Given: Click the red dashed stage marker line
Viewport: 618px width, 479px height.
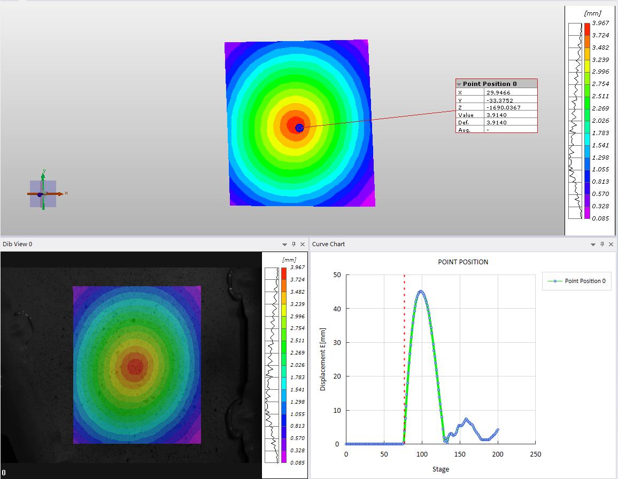Looking at the screenshot, I should click(x=404, y=347).
